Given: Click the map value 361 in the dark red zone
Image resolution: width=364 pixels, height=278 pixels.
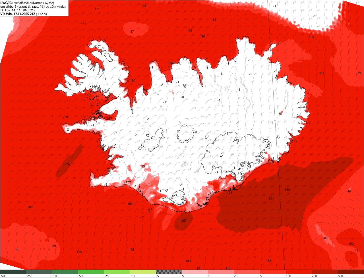Looking at the screenshot, I should pos(271,198).
